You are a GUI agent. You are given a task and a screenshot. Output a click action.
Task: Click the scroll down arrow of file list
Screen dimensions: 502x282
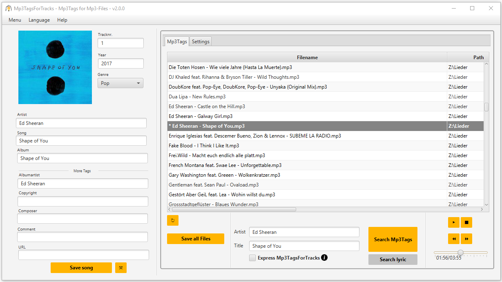[x=486, y=204]
